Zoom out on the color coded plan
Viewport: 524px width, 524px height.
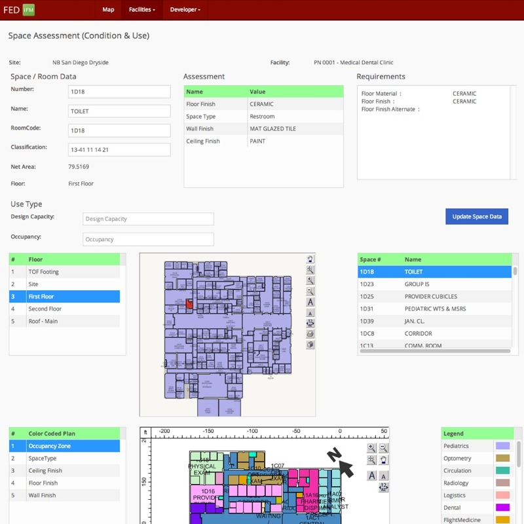383,448
